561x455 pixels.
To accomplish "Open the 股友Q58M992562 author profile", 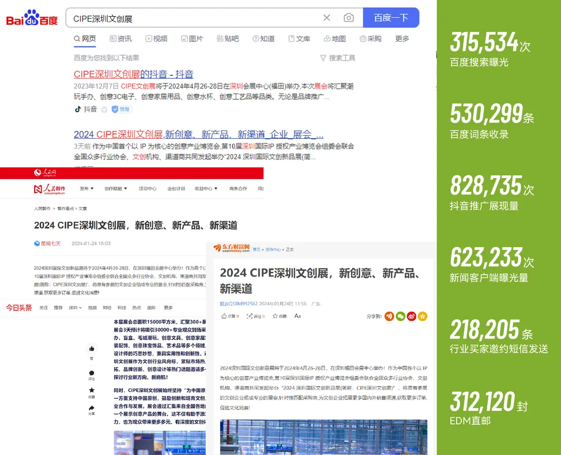I will point(238,304).
